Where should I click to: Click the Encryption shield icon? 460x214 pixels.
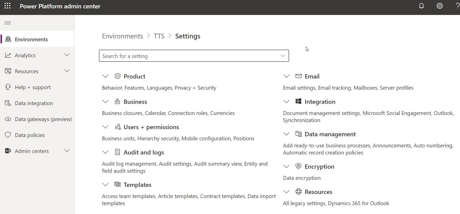[x=298, y=166]
